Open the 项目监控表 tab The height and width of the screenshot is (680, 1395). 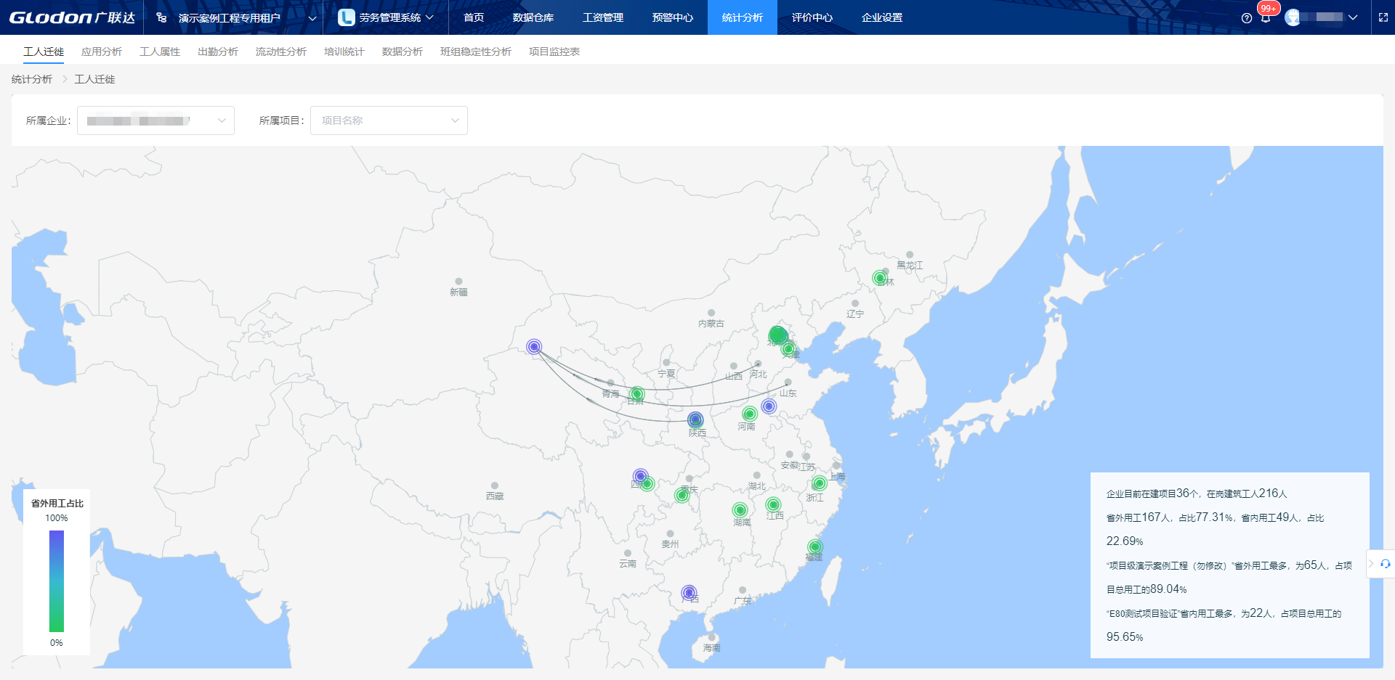pos(554,52)
